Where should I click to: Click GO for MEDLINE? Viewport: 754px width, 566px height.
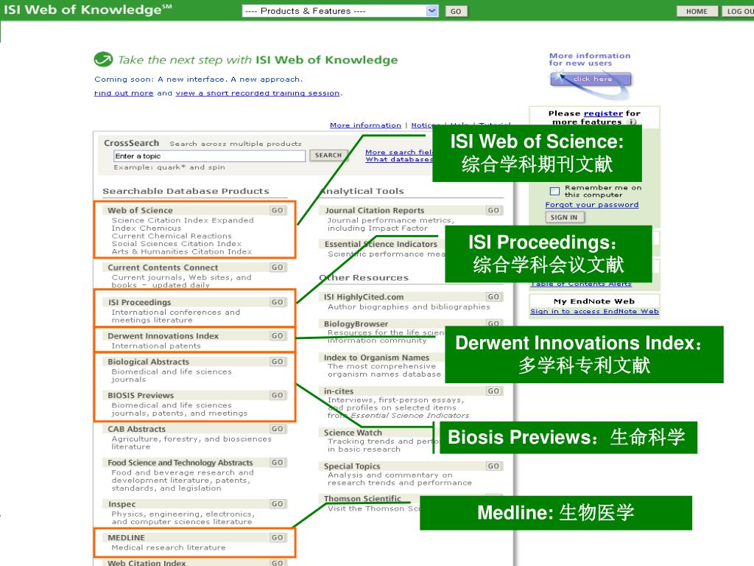coord(278,537)
